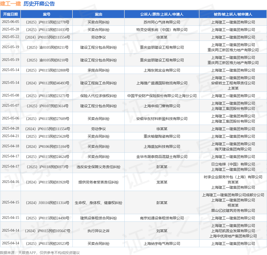Click plaintiff 上海盛加科技有限公司

tap(162, 146)
